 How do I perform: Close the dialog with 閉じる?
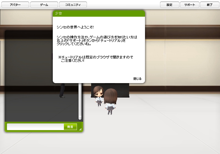point(137,79)
